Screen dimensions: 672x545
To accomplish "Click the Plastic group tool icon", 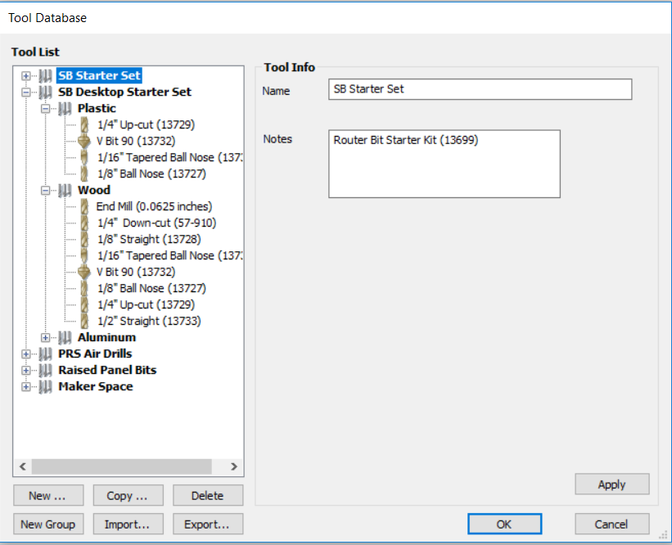I will (x=65, y=108).
